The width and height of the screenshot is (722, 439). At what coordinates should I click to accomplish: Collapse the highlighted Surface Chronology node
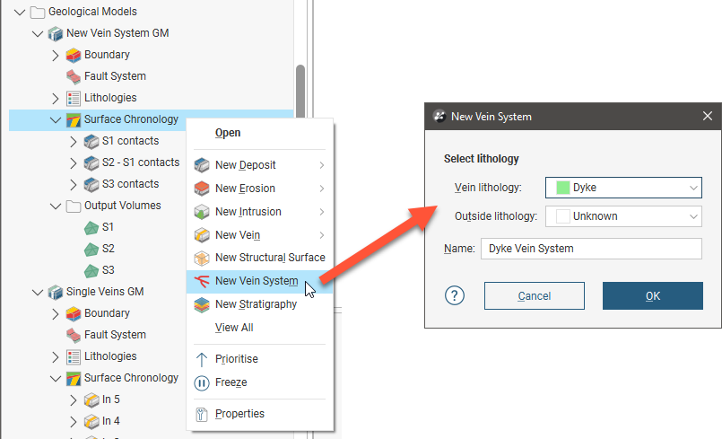point(56,120)
